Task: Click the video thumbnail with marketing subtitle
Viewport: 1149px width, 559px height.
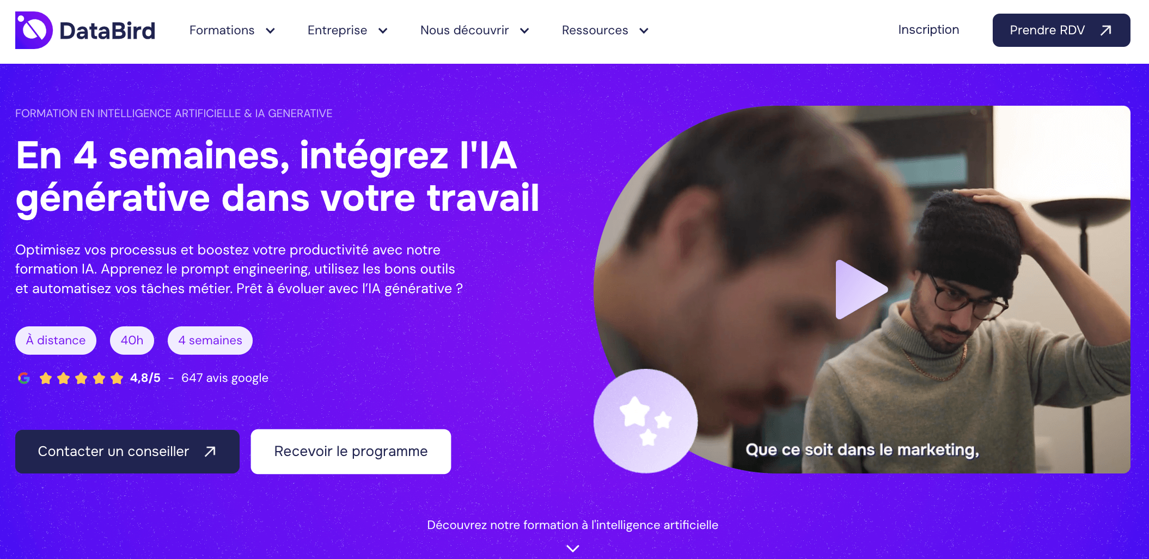Action: tap(862, 289)
